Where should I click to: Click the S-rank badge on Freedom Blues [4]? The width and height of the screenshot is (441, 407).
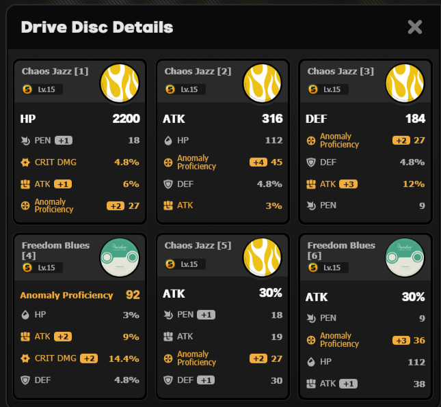[x=27, y=268]
